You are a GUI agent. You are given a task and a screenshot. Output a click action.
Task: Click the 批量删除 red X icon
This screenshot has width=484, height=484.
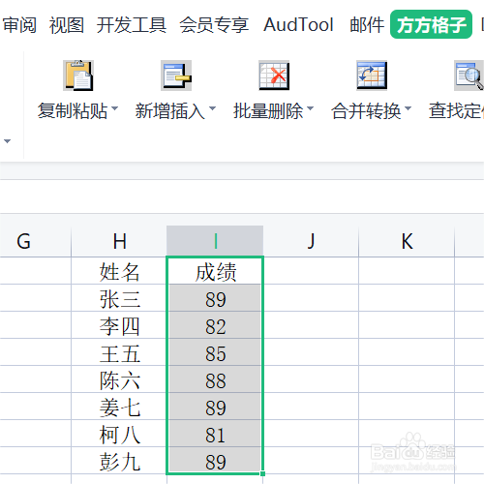274,76
